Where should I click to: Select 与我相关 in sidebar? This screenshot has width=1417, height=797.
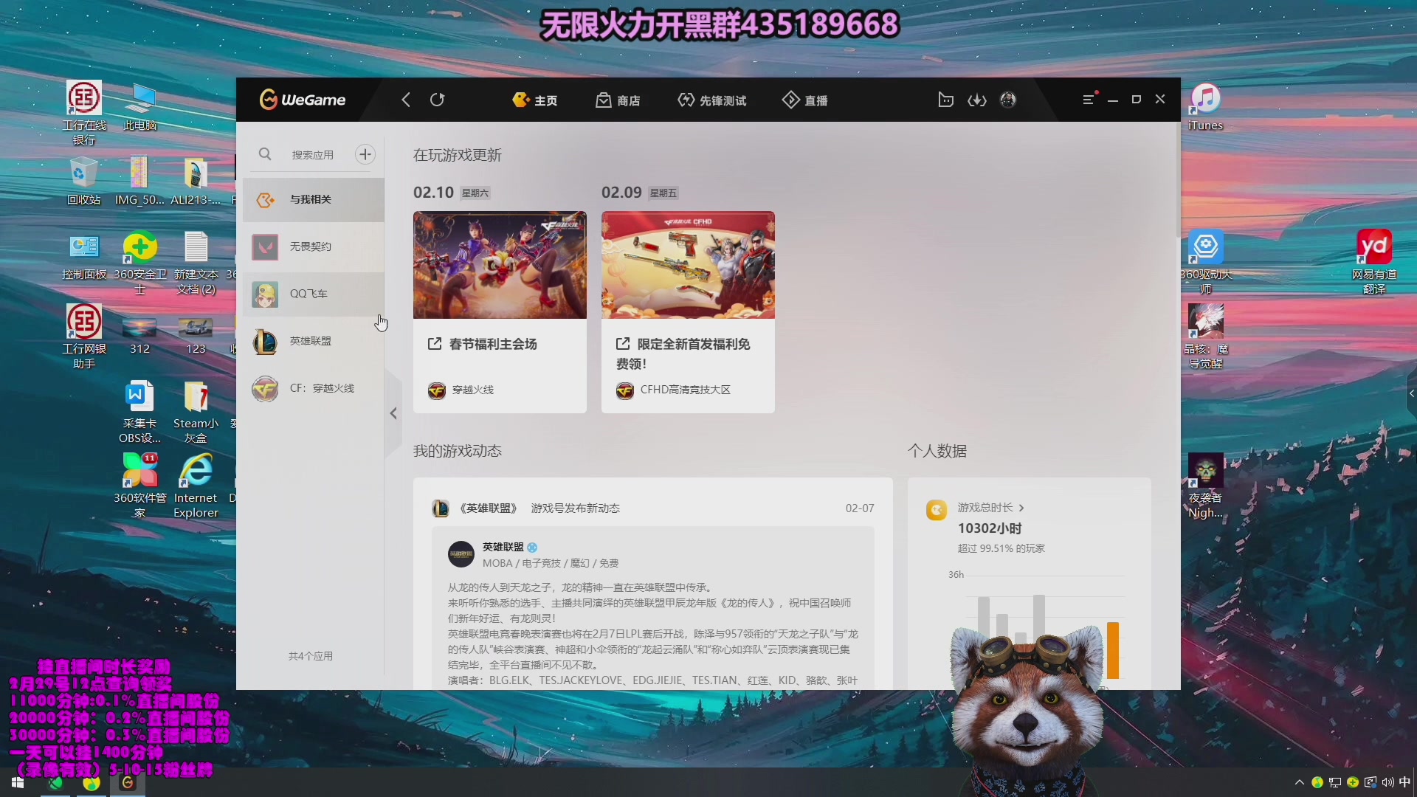pos(314,199)
